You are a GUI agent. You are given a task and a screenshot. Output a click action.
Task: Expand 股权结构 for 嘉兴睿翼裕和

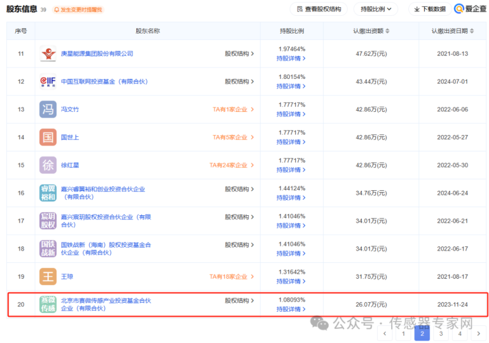(239, 189)
